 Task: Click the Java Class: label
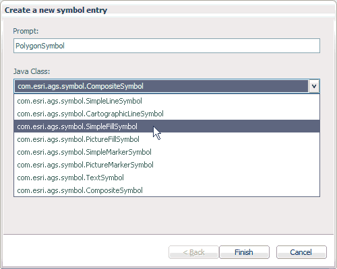coord(32,71)
